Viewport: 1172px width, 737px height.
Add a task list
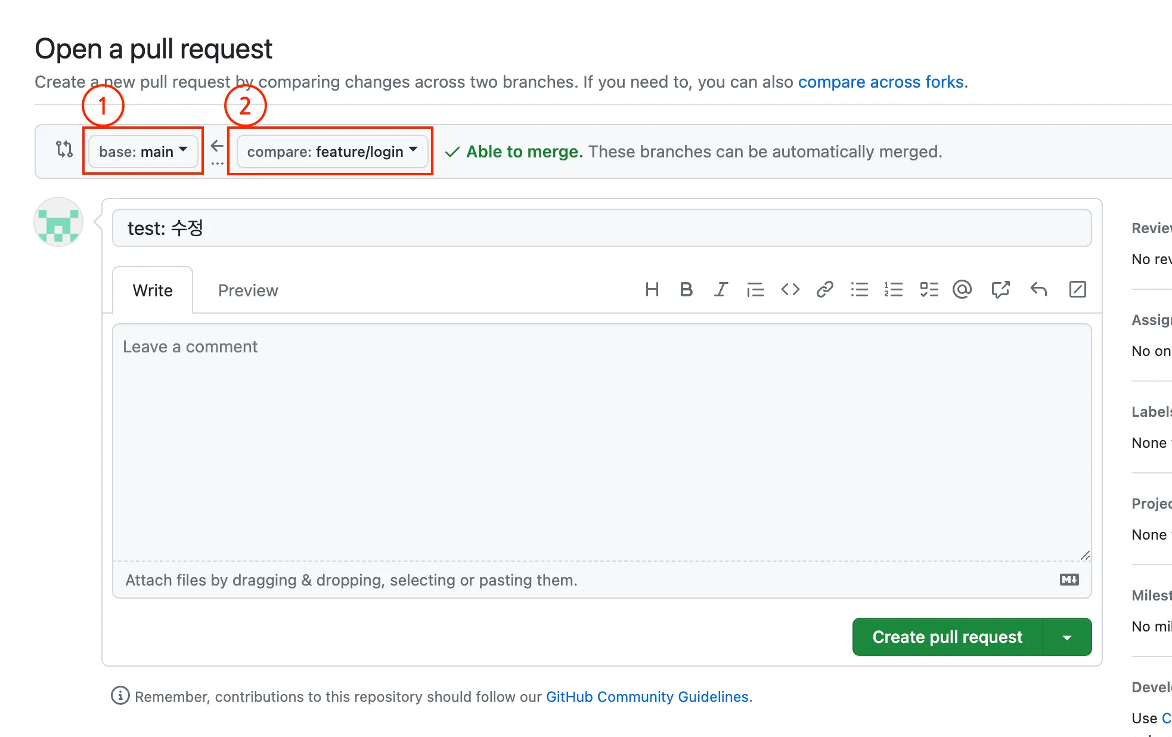pos(929,290)
